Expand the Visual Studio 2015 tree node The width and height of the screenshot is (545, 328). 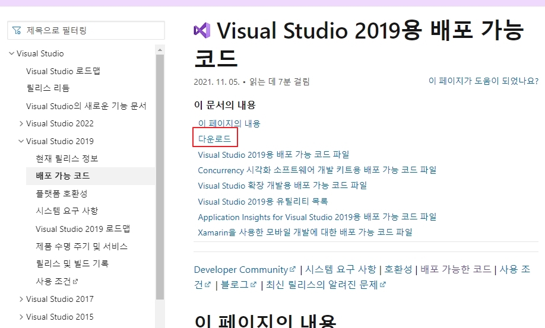pyautogui.click(x=21, y=317)
